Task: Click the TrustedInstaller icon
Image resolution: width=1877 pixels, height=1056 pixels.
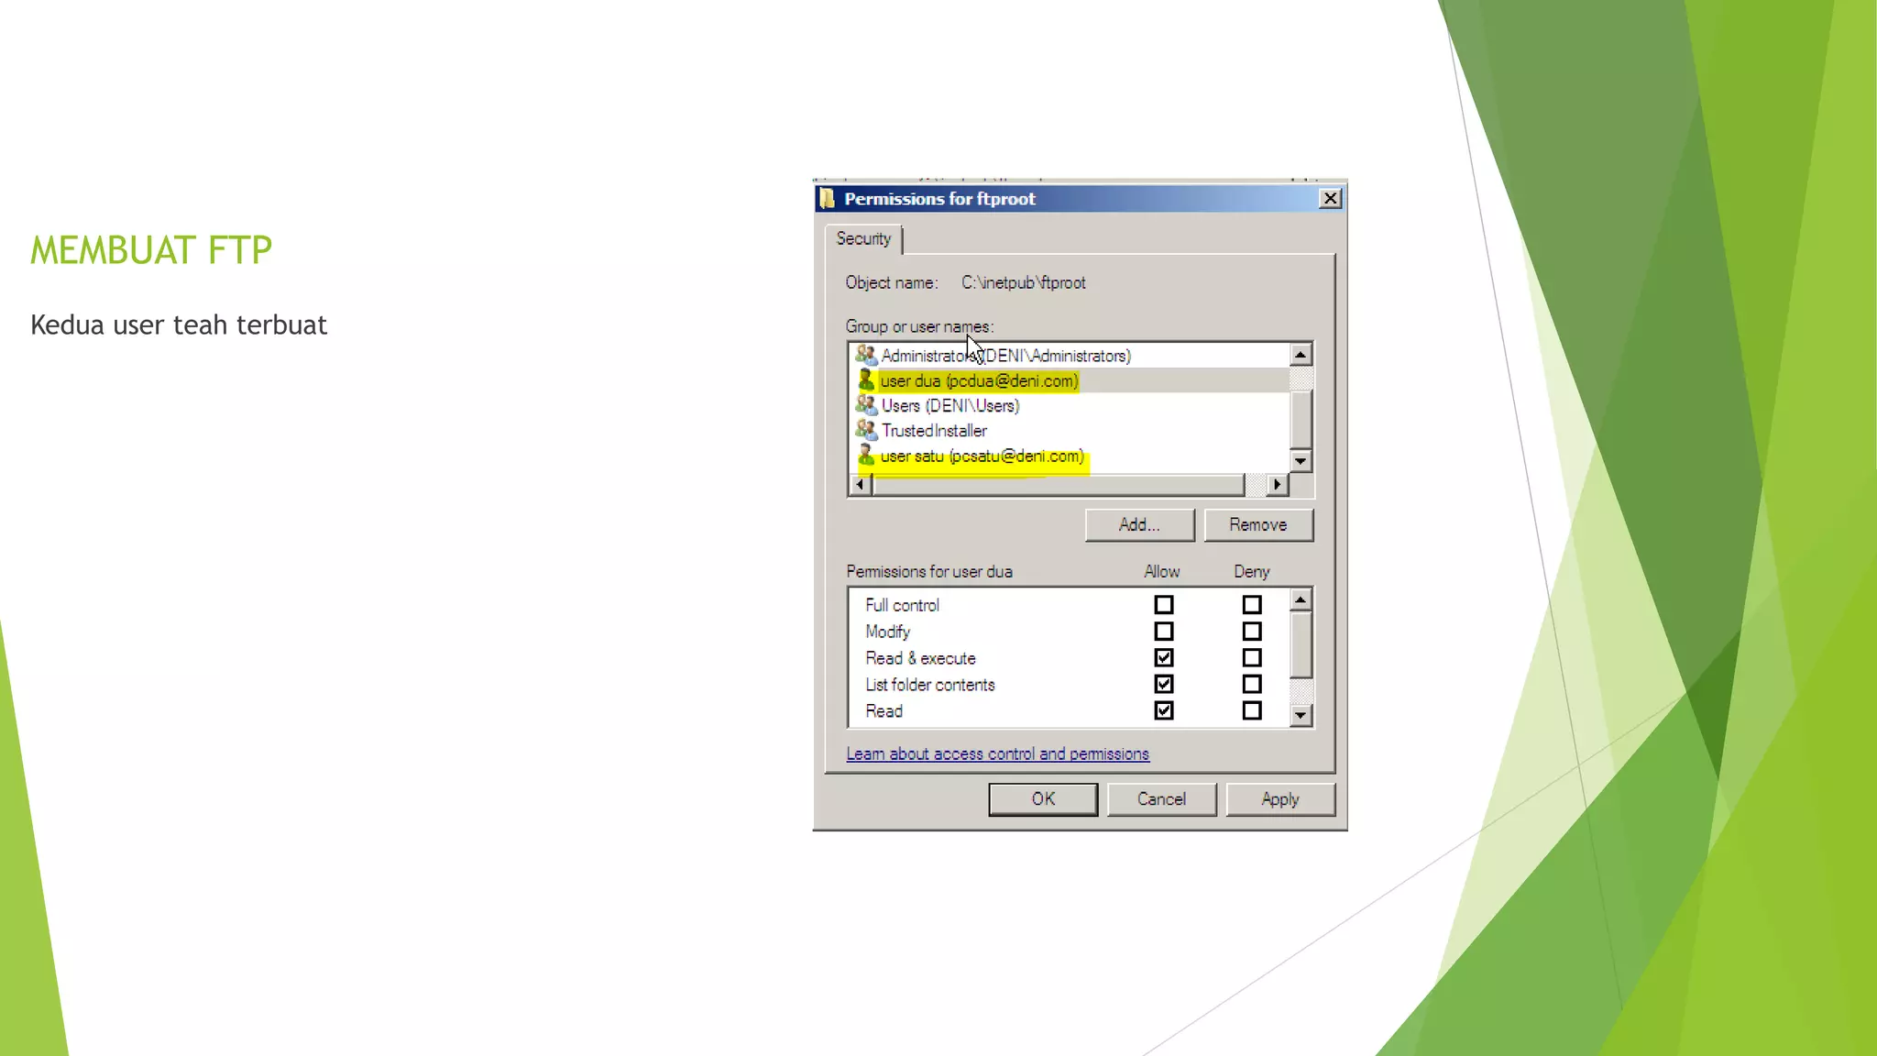Action: coord(865,430)
